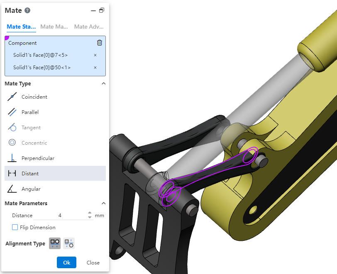The width and height of the screenshot is (337, 274).
Task: Select the Coincident mate icon
Action: coord(12,97)
